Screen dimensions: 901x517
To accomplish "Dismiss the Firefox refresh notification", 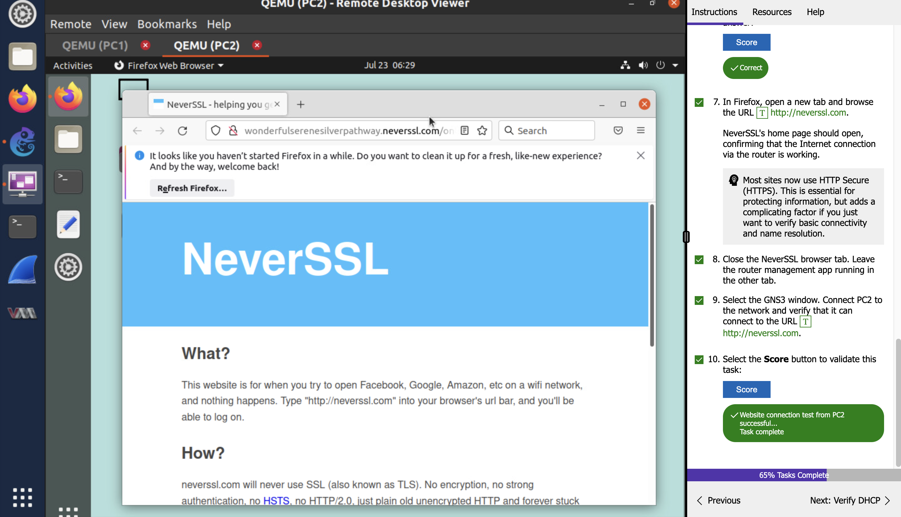I will pyautogui.click(x=640, y=155).
